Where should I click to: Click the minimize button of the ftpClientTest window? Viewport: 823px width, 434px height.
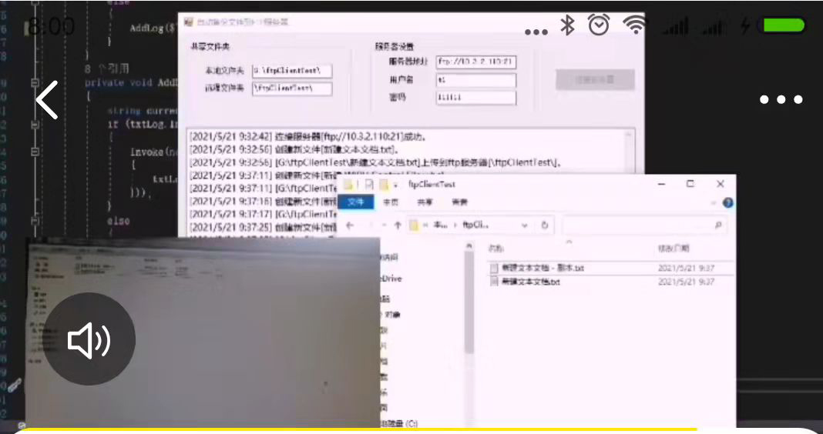(661, 184)
